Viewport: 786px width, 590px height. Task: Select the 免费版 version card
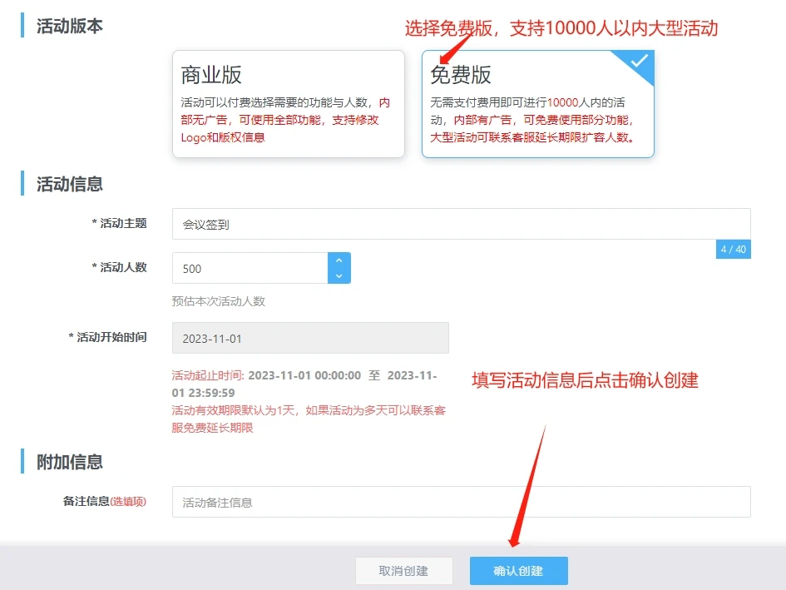[538, 104]
